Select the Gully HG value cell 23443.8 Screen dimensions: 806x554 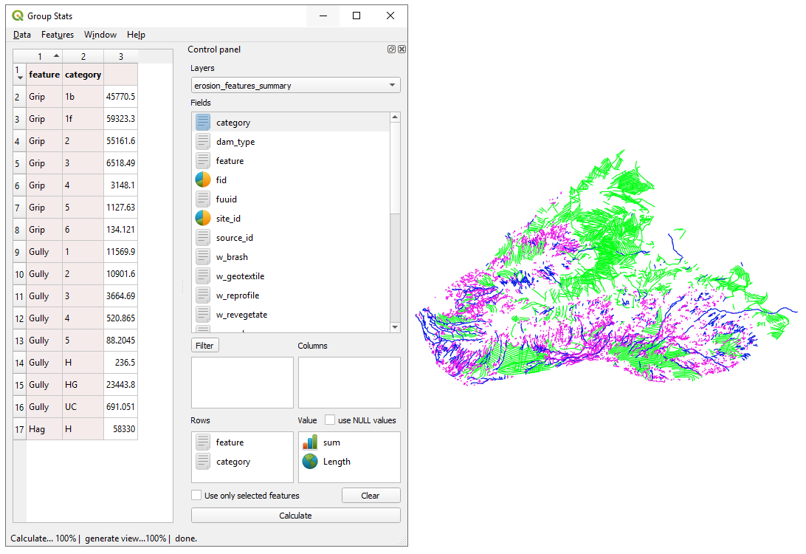click(120, 385)
